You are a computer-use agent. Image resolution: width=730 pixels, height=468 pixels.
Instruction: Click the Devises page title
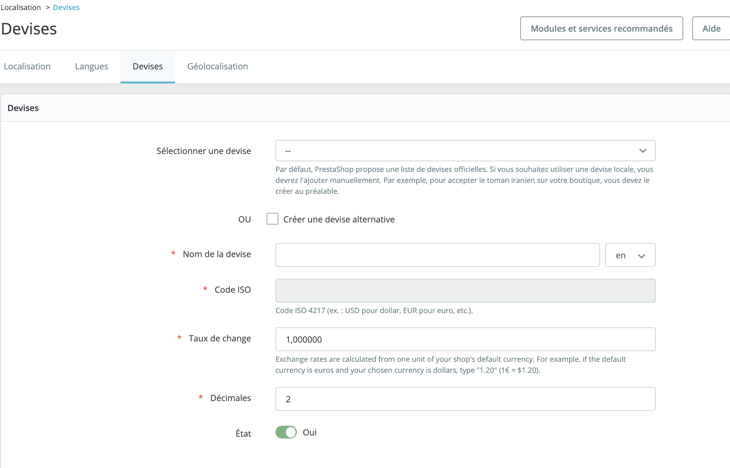click(29, 29)
